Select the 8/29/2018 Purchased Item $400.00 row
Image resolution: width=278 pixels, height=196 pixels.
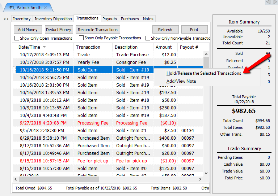108,138
